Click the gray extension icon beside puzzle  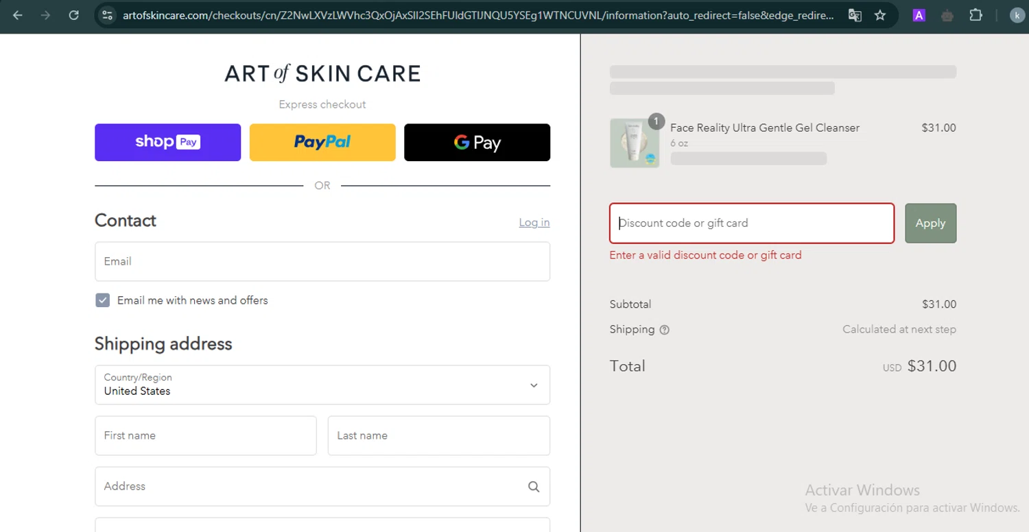pos(947,15)
